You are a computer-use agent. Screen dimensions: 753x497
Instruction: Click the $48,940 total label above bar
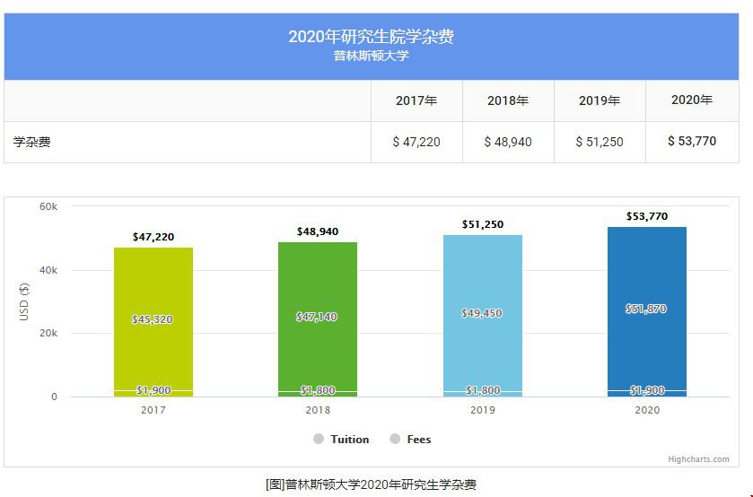(318, 231)
